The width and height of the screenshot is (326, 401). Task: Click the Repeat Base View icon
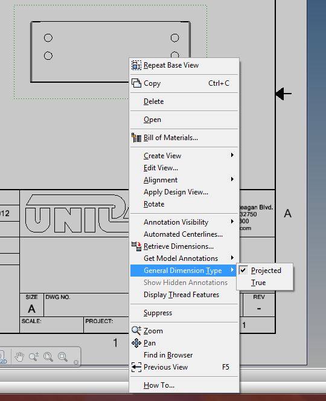click(136, 65)
